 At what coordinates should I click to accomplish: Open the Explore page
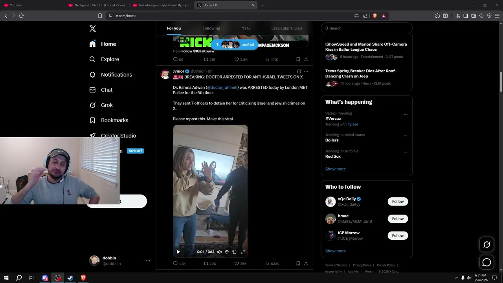point(104,59)
